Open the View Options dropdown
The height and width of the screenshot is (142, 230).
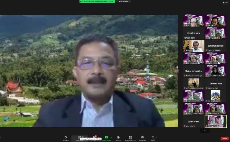[x=124, y=1]
